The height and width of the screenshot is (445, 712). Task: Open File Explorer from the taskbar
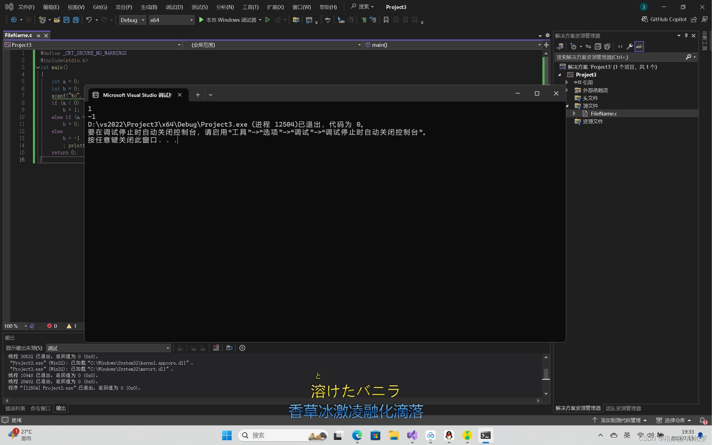click(394, 435)
